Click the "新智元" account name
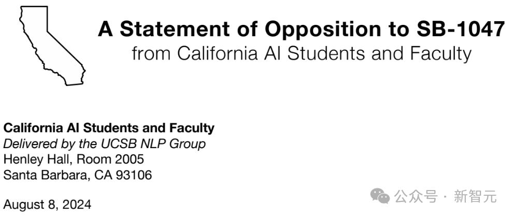Screen dimensions: 513x217 coord(475,197)
